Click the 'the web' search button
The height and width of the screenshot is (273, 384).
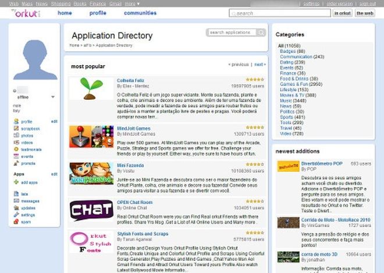point(365,13)
